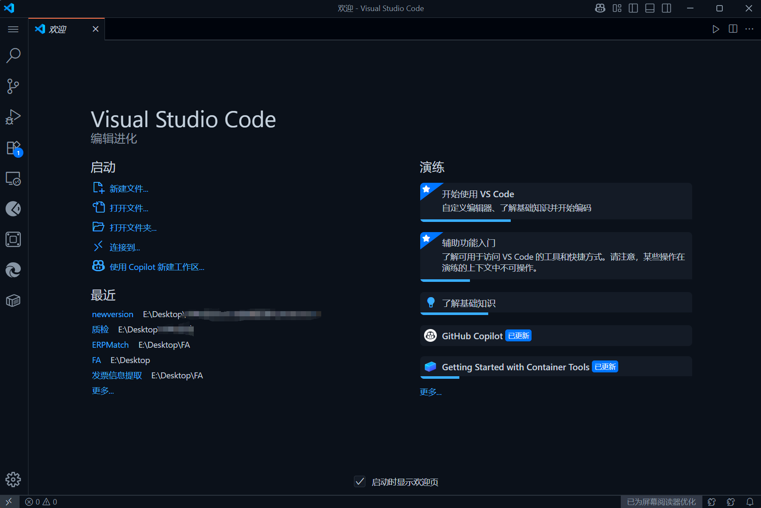This screenshot has height=508, width=761.
Task: Open recent folder 发票信息提取
Action: point(117,375)
